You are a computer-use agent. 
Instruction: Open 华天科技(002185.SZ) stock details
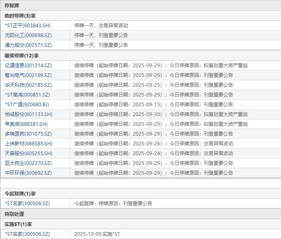(28, 85)
